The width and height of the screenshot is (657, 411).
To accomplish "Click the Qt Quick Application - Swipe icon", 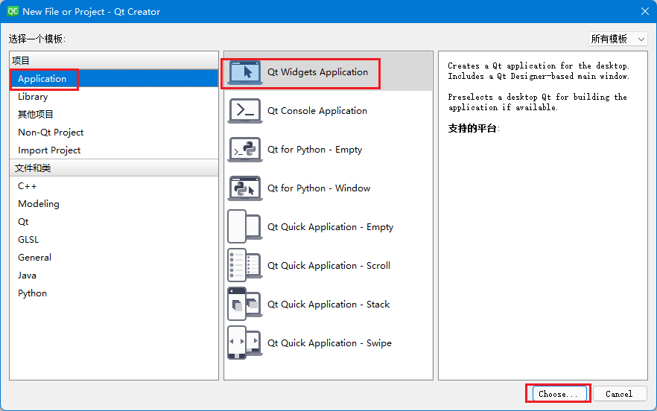I will point(245,342).
